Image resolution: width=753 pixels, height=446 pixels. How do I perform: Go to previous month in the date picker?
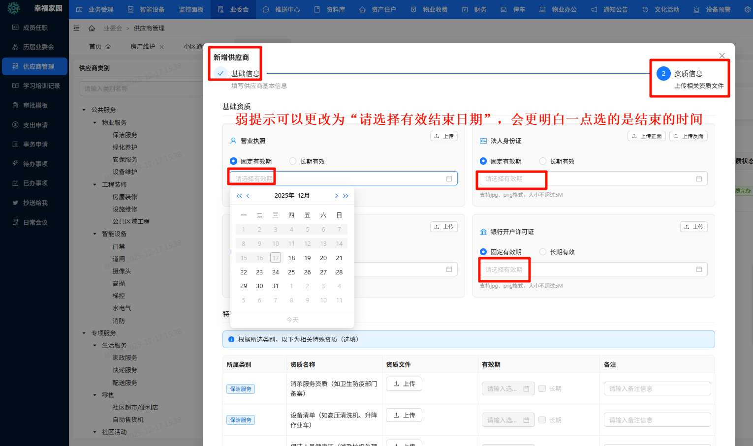pyautogui.click(x=248, y=196)
